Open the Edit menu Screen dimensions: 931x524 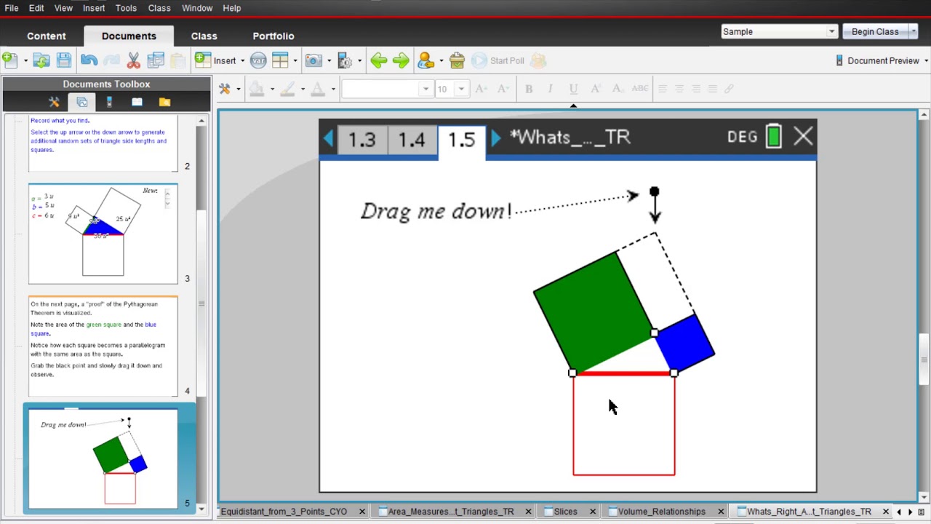click(36, 8)
